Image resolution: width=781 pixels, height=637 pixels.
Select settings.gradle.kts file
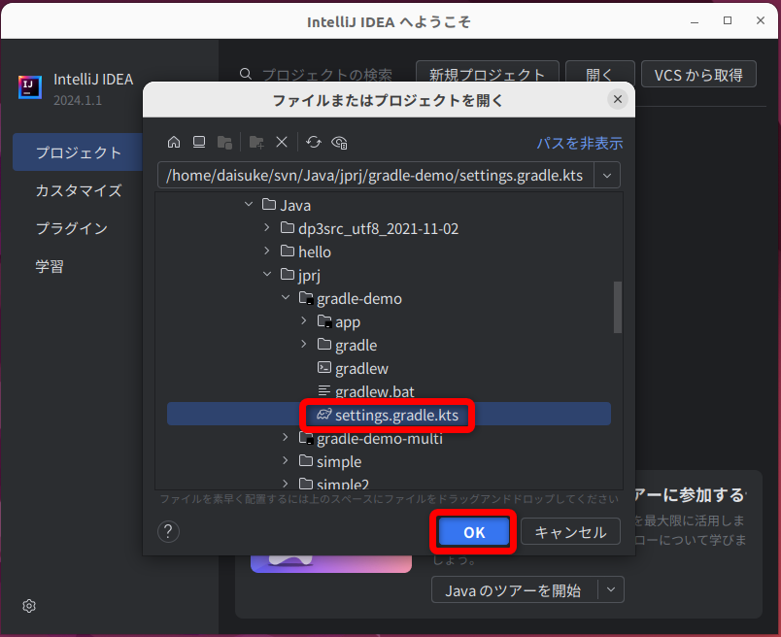[x=389, y=415]
